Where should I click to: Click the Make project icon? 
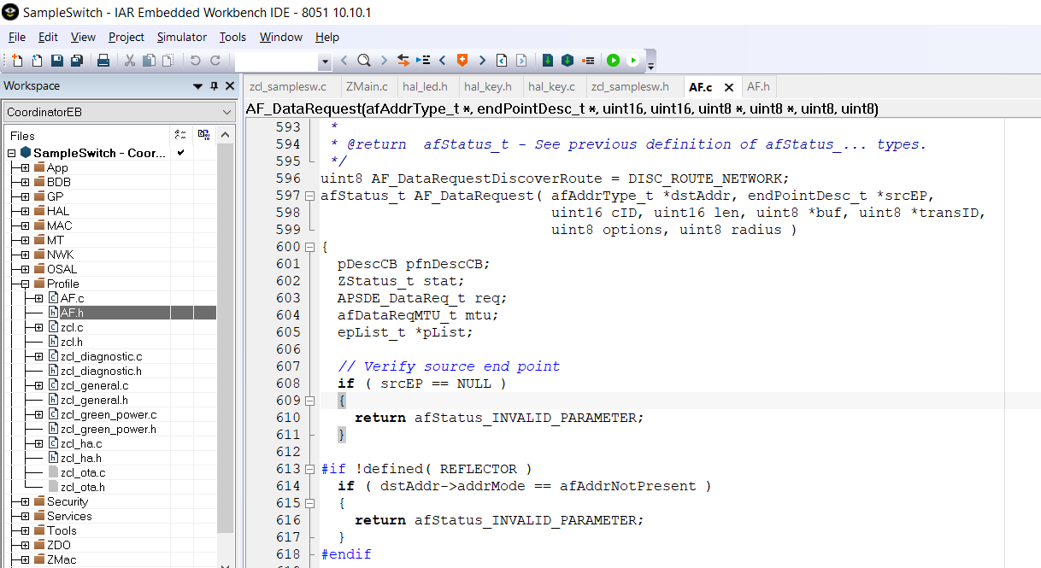tap(567, 61)
